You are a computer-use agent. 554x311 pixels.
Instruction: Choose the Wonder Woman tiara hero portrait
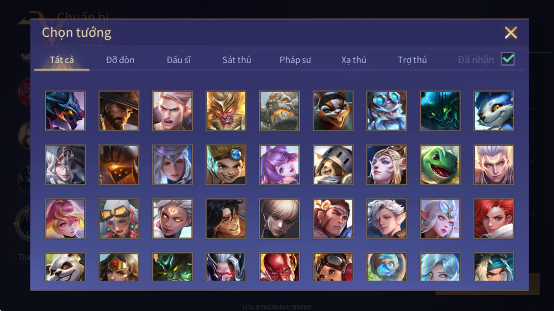[x=119, y=267]
